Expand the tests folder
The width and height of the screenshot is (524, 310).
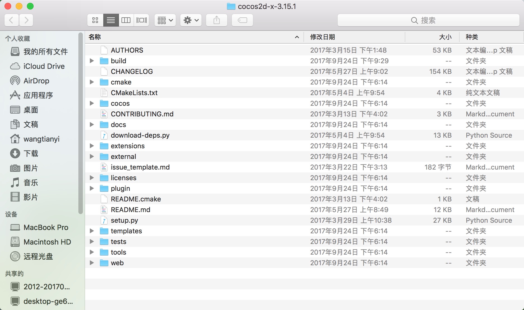[x=92, y=241]
